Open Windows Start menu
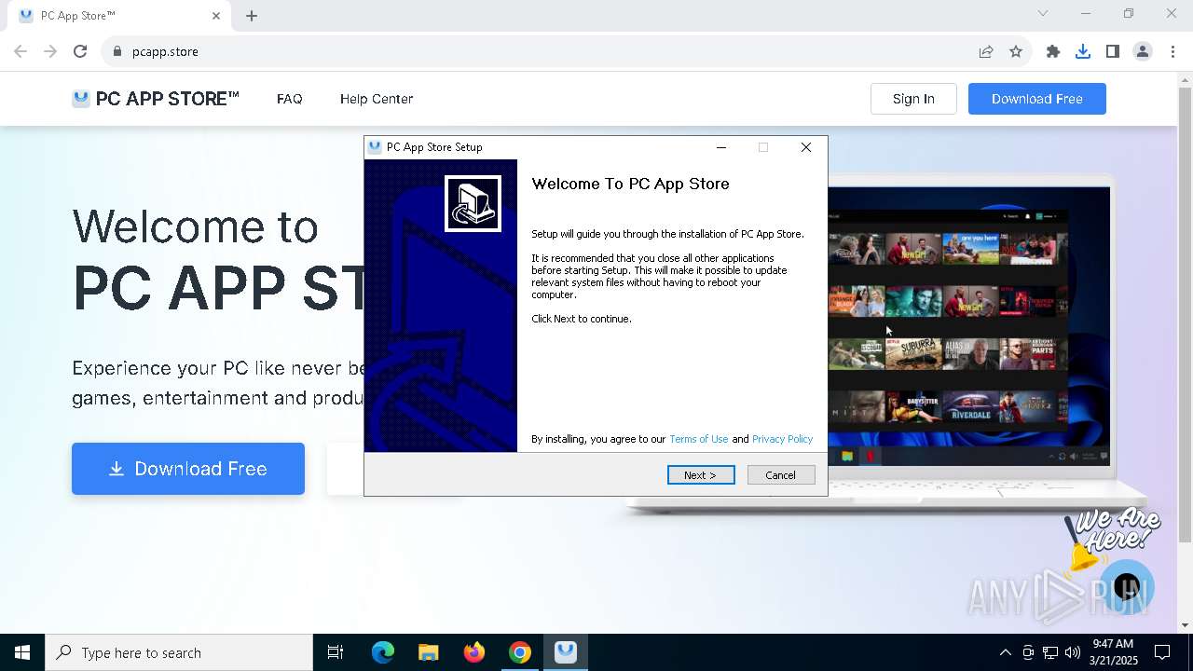 tap(22, 652)
